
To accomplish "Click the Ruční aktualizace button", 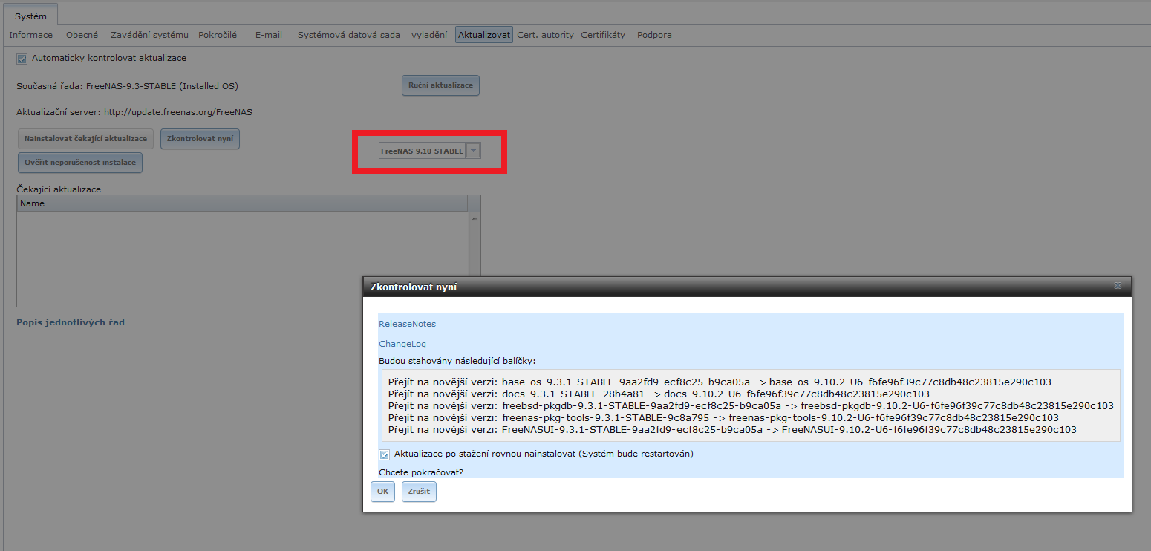I will [441, 85].
